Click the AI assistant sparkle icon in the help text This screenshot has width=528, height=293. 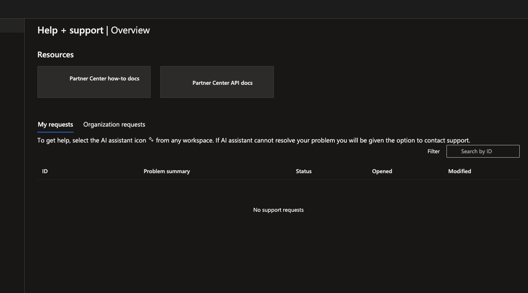151,140
